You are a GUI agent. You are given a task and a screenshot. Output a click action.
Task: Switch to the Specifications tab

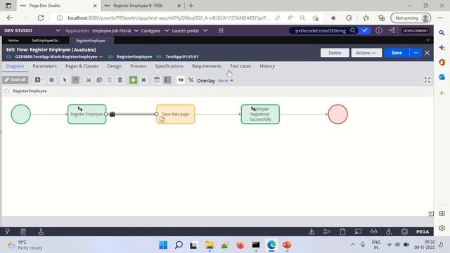(x=169, y=66)
